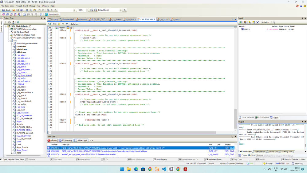307x173 pixels.
Task: Open the Tool menu
Action: (38, 6)
